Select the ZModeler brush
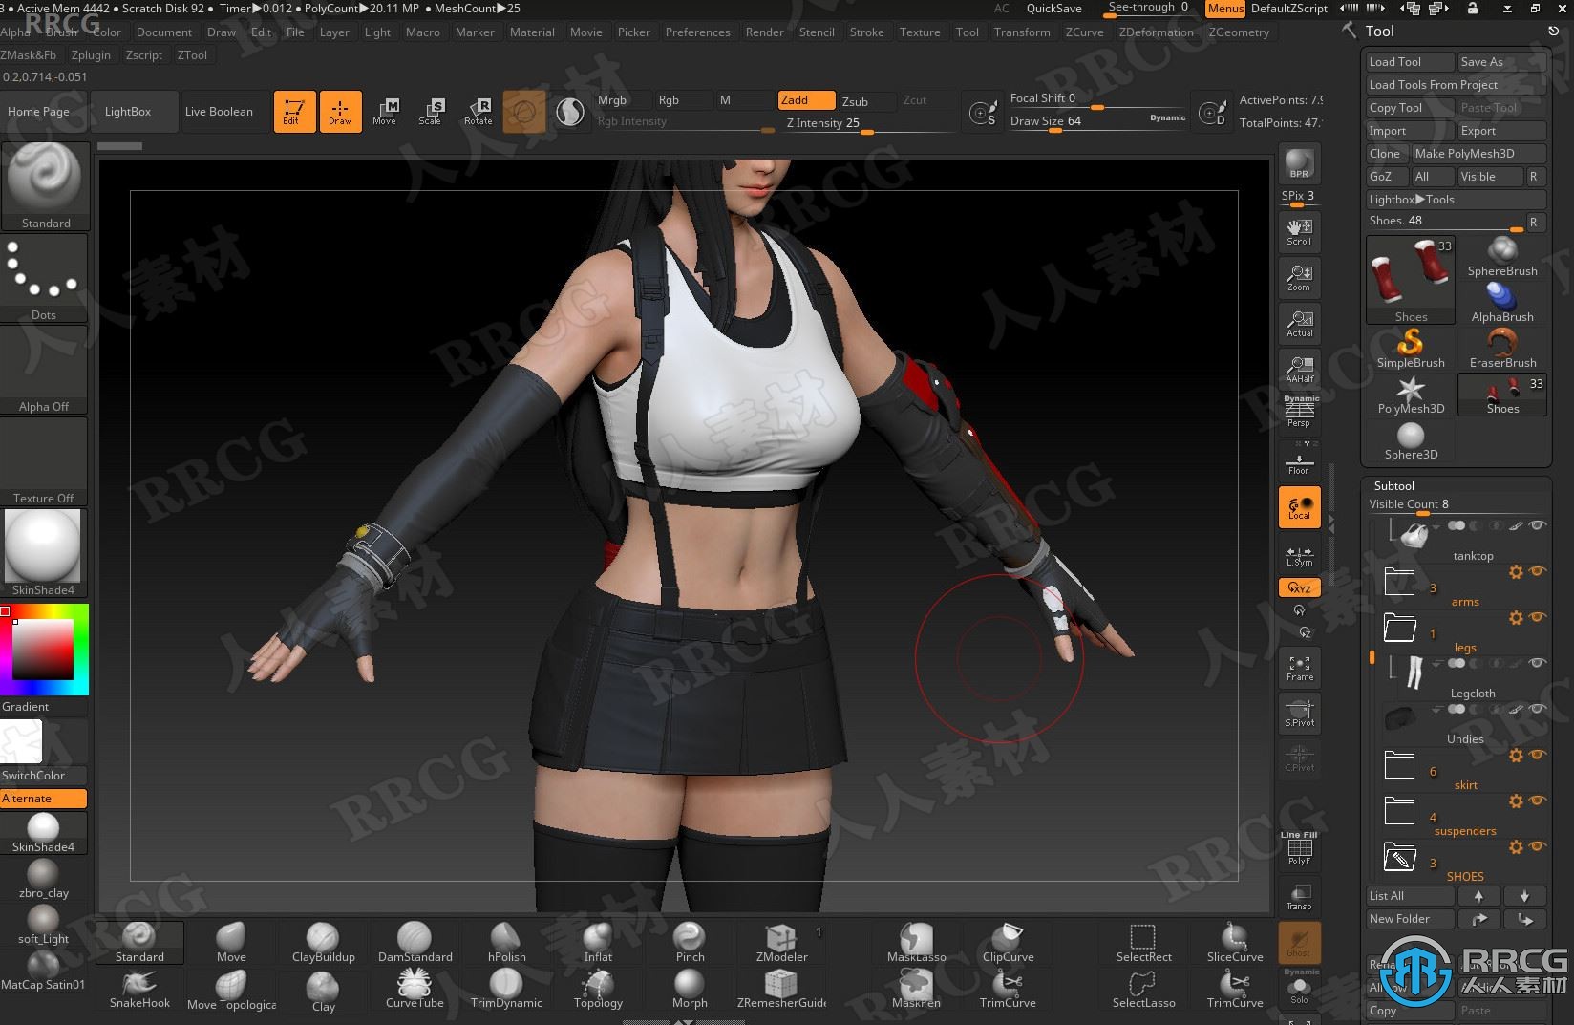 (781, 942)
